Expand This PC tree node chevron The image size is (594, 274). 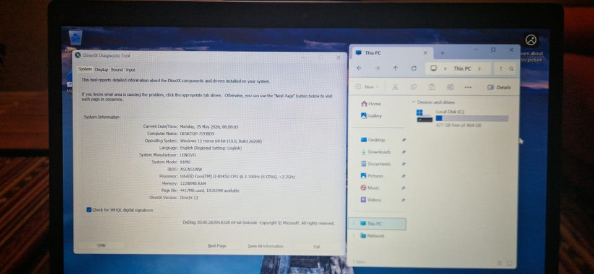pyautogui.click(x=353, y=224)
